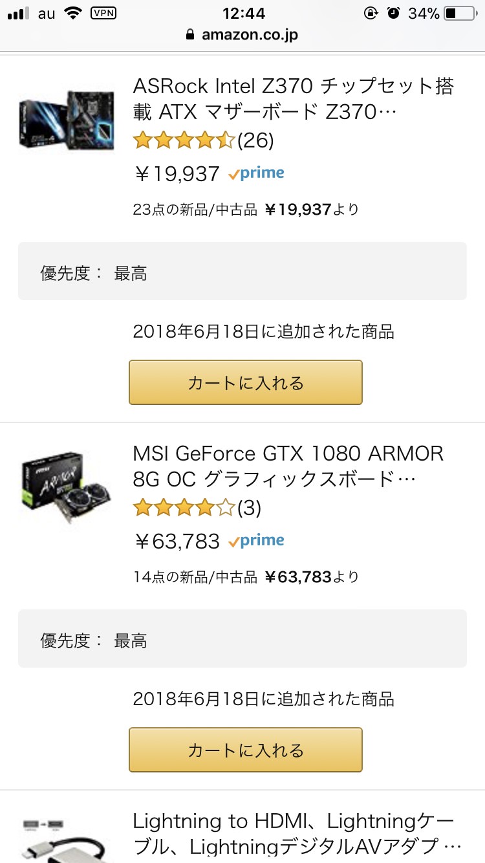Add the ASRock motherboard with カートに入れる
Image resolution: width=485 pixels, height=863 pixels.
[x=246, y=382]
